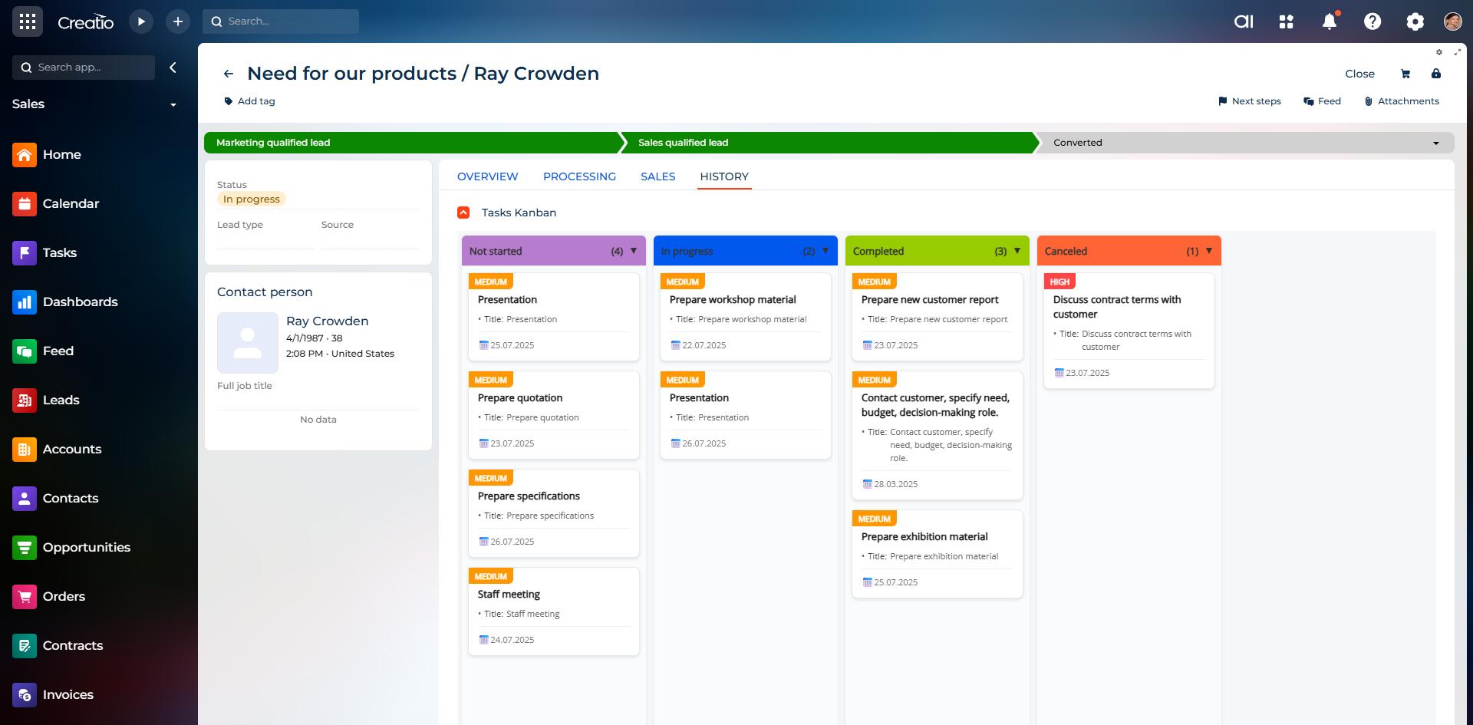Click the In progress status badge
Image resolution: width=1473 pixels, height=725 pixels.
coord(252,199)
